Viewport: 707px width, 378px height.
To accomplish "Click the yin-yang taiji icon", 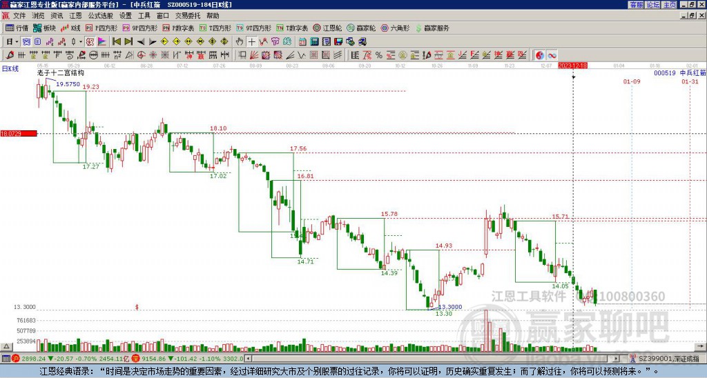I will click(x=540, y=55).
